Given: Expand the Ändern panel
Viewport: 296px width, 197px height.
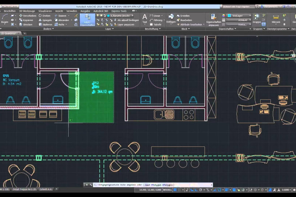Looking at the screenshot, I should click(x=48, y=29).
